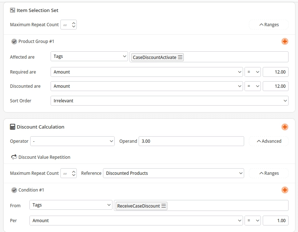The height and width of the screenshot is (232, 298).
Task: Toggle the Condition #1 checkmark
Action: 14,190
